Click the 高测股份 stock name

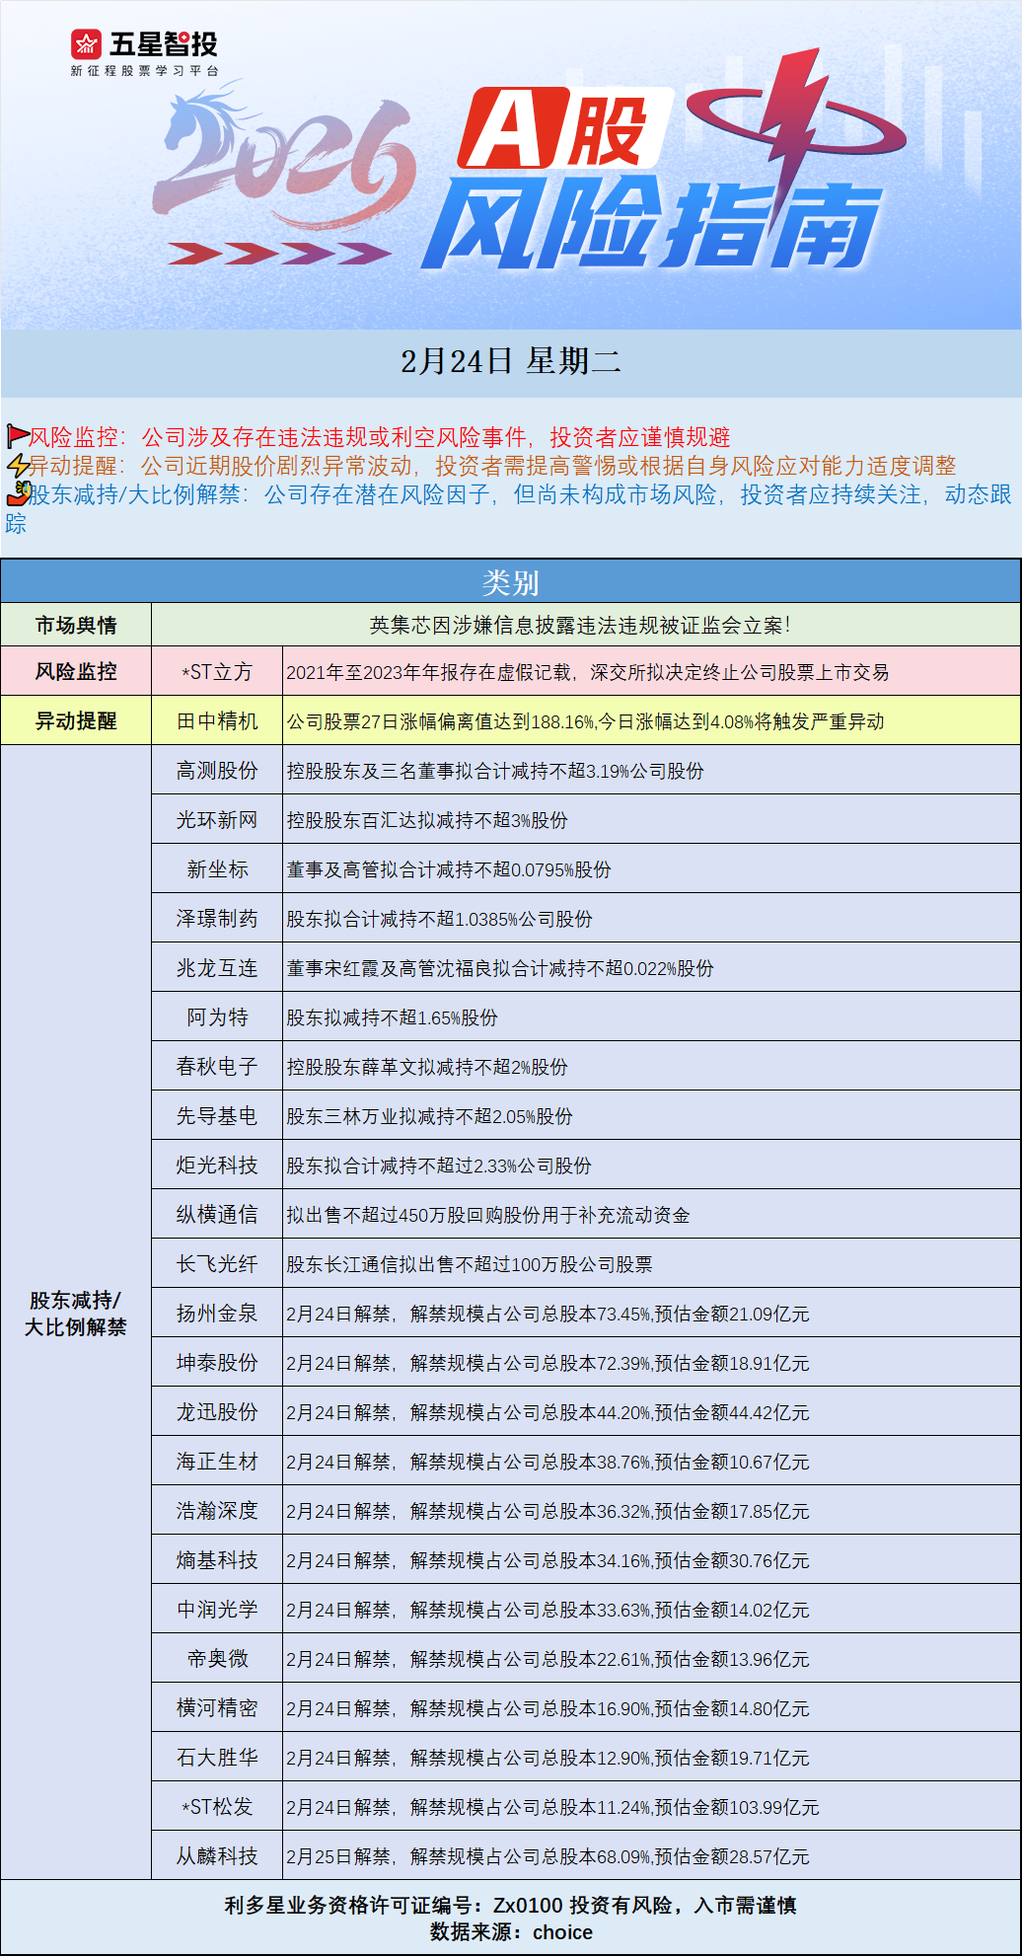click(x=217, y=771)
